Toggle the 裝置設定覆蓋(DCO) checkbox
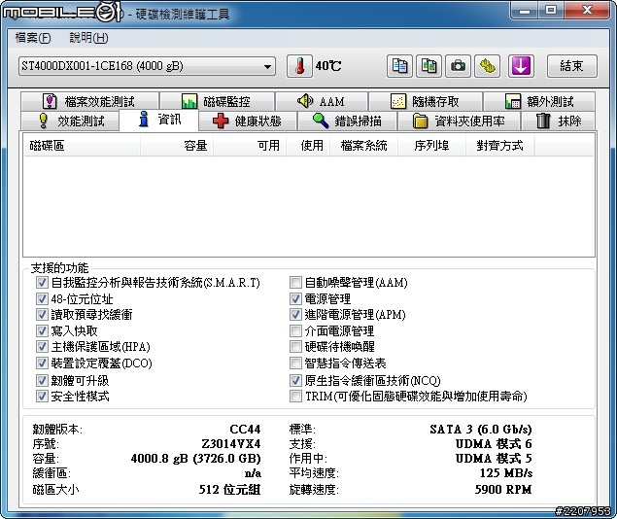Viewport: 617px width, 519px height. pyautogui.click(x=42, y=363)
